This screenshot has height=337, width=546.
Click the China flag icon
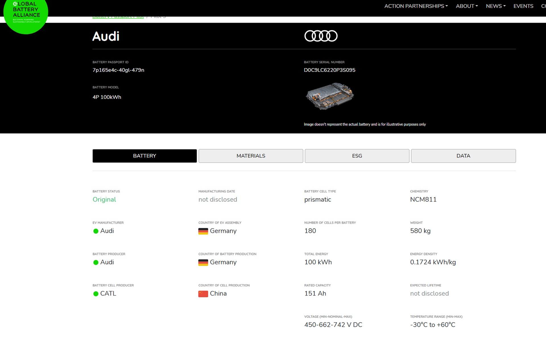[x=203, y=294]
